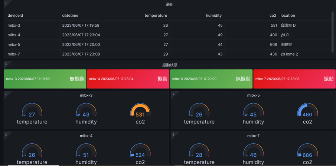
Task: Click the info icon on mibx-4 panel
Action: point(6,135)
